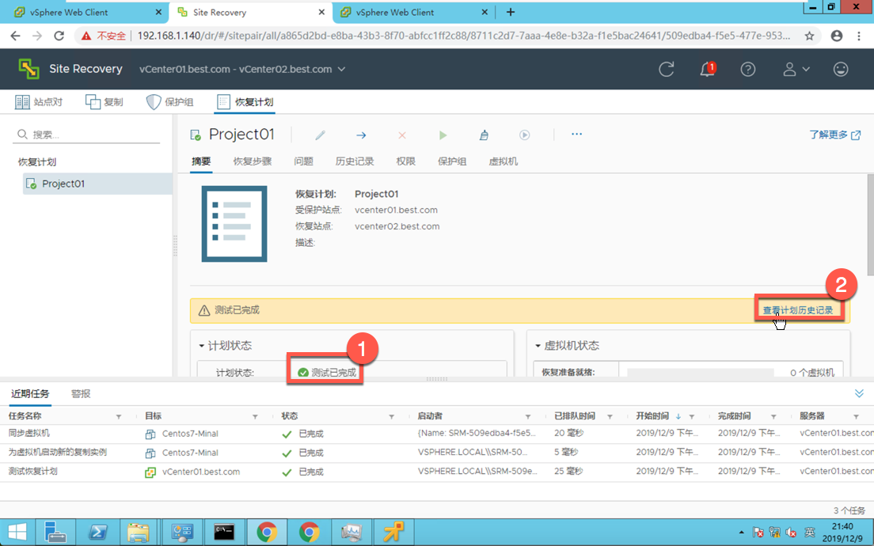Reload the page with browser refresh button

click(x=59, y=36)
